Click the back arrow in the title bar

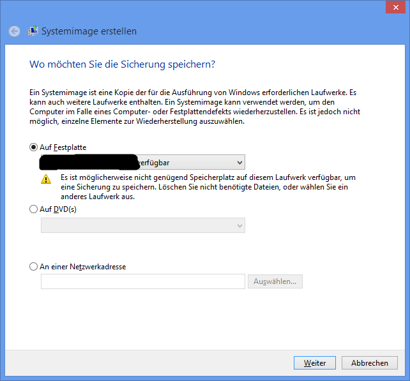pos(14,31)
